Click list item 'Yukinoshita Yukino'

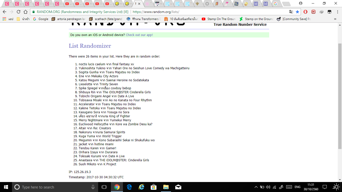pos(134,68)
